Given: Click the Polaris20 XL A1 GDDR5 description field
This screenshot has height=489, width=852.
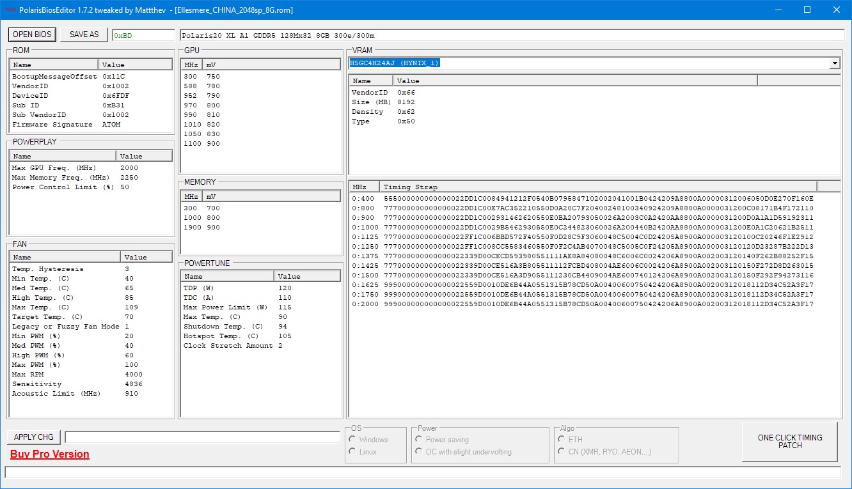Looking at the screenshot, I should pyautogui.click(x=511, y=35).
